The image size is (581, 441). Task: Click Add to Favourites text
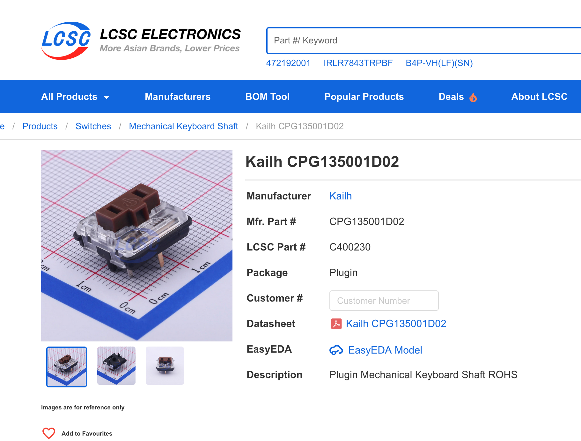pos(87,433)
